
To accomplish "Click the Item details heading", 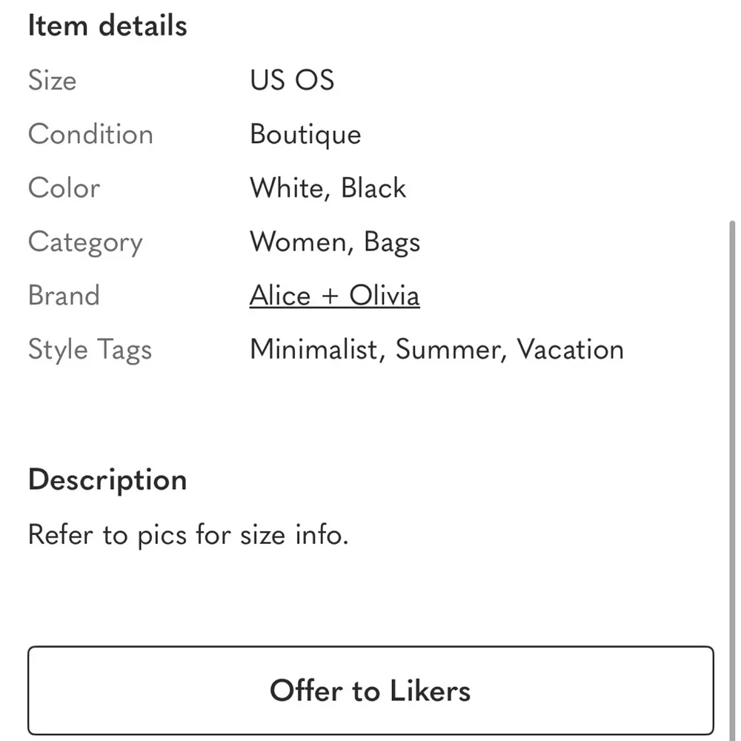I will coord(107,26).
